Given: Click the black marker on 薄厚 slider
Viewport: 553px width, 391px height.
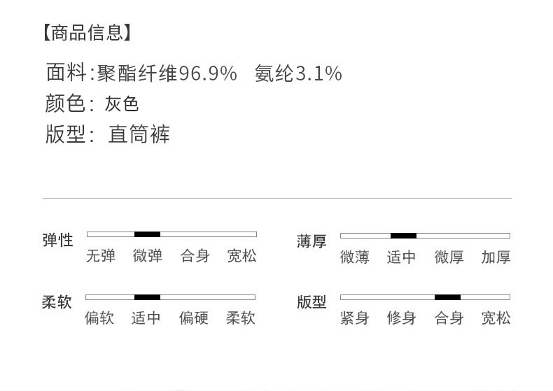Looking at the screenshot, I should 403,236.
